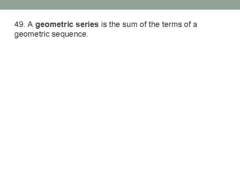Click the gray header bar at top
Image resolution: width=240 pixels, height=180 pixels.
point(120,5)
